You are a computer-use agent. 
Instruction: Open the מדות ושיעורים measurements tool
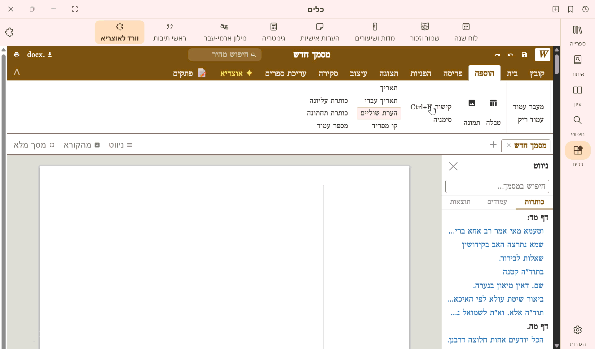click(x=375, y=32)
